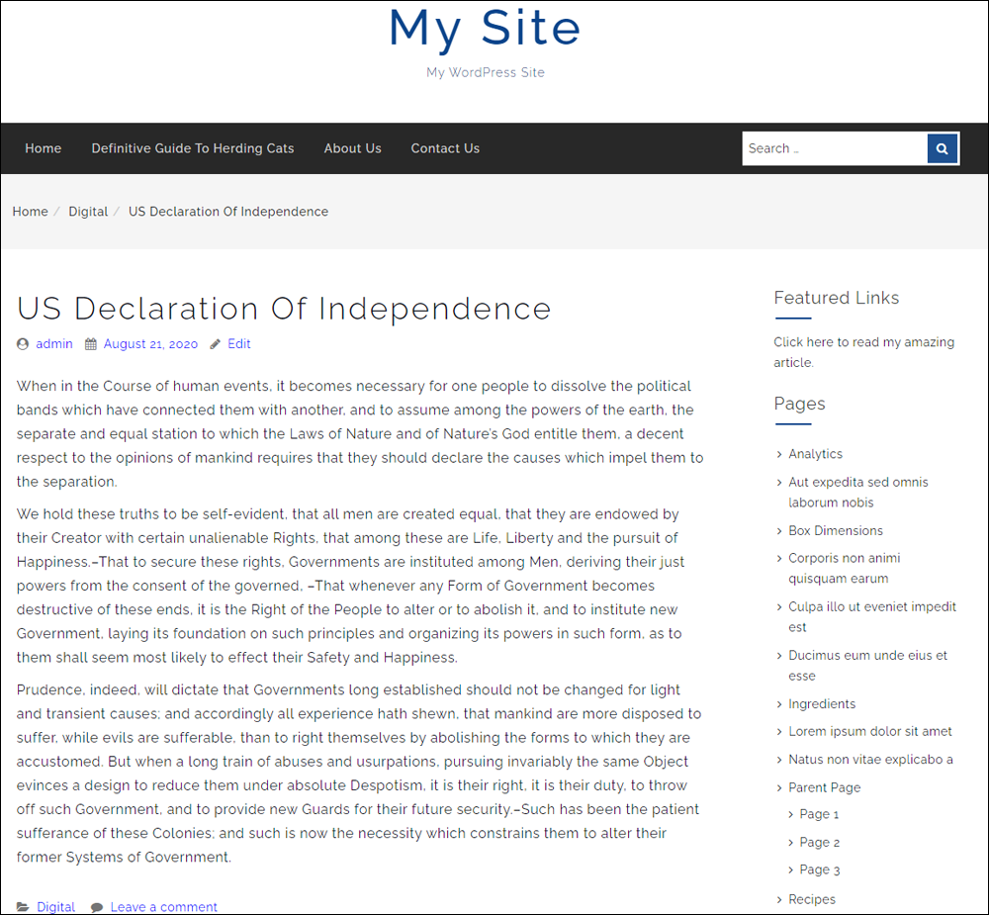
Task: Open the Page 2 child link
Action: click(x=819, y=843)
